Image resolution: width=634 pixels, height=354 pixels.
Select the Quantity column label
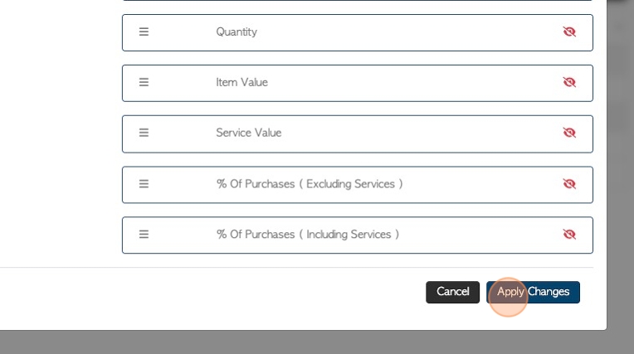point(237,32)
